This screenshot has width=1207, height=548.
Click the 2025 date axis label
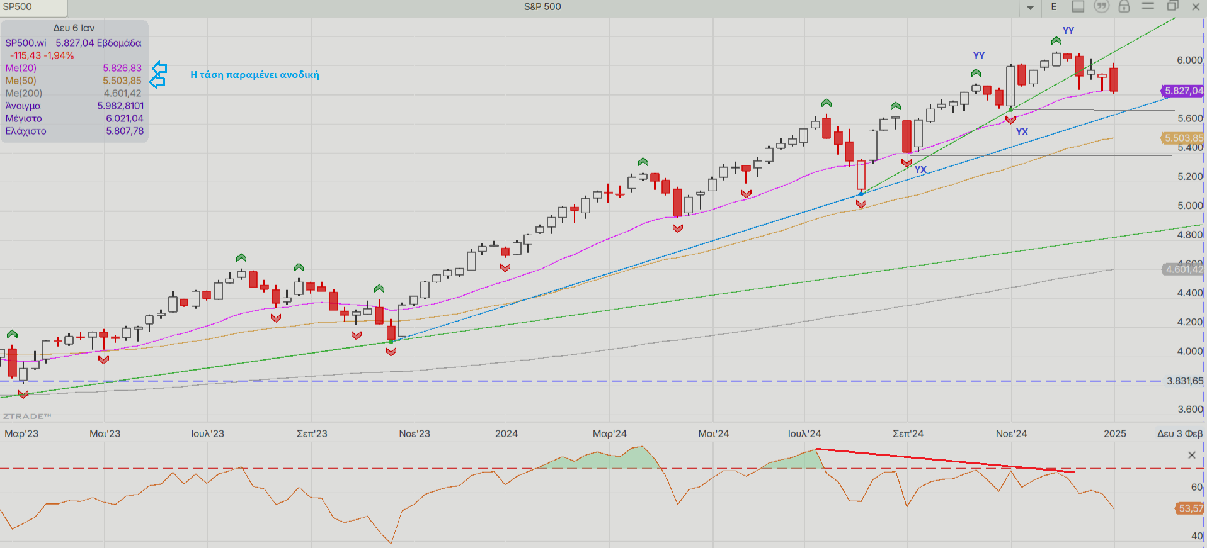pos(1114,433)
